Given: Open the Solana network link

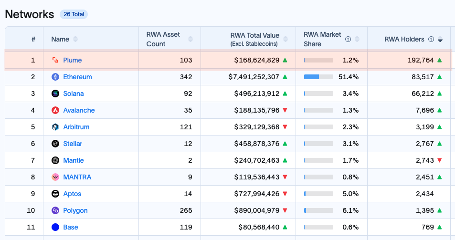Looking at the screenshot, I should (74, 94).
